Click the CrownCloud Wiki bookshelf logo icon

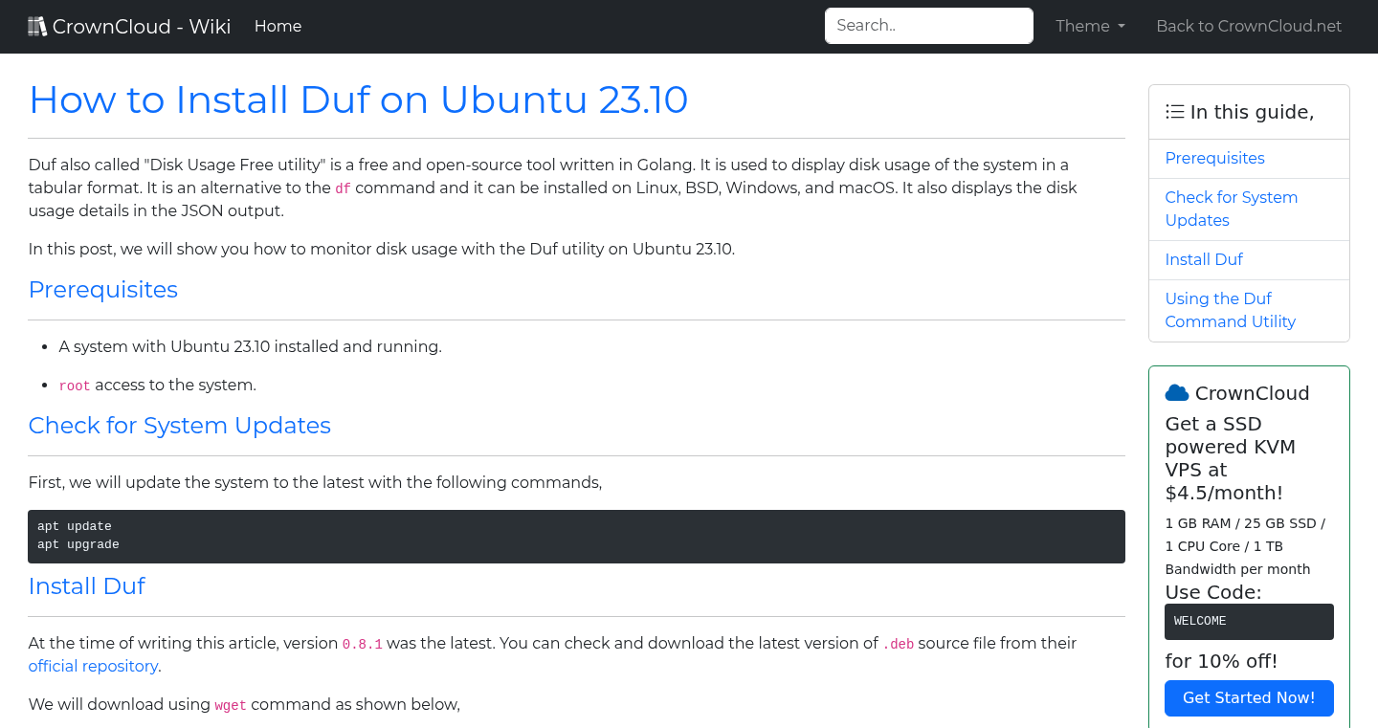click(37, 25)
